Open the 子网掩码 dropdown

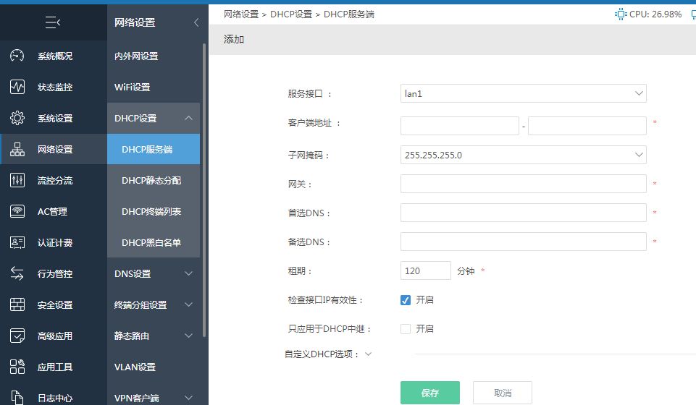524,155
